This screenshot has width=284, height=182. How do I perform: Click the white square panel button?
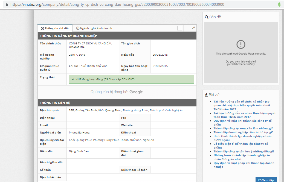(x=179, y=28)
